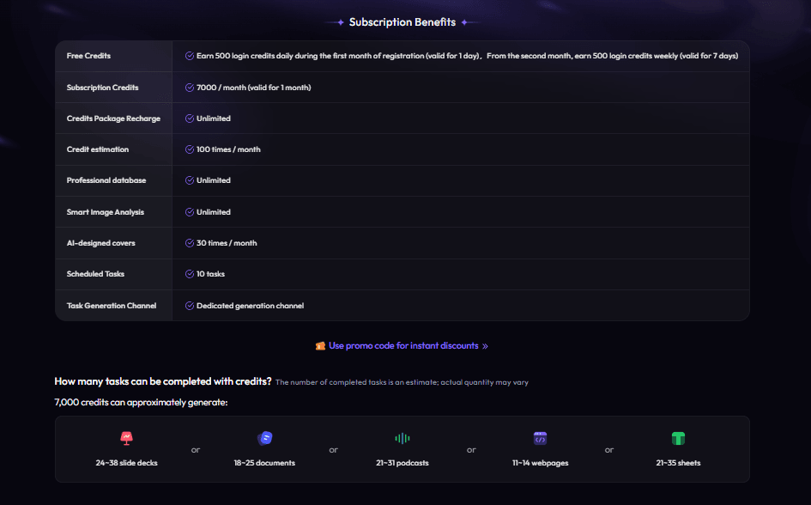Click the checkmark icon beside Dedicated generation channel
Viewport: 811px width, 505px height.
tap(190, 306)
